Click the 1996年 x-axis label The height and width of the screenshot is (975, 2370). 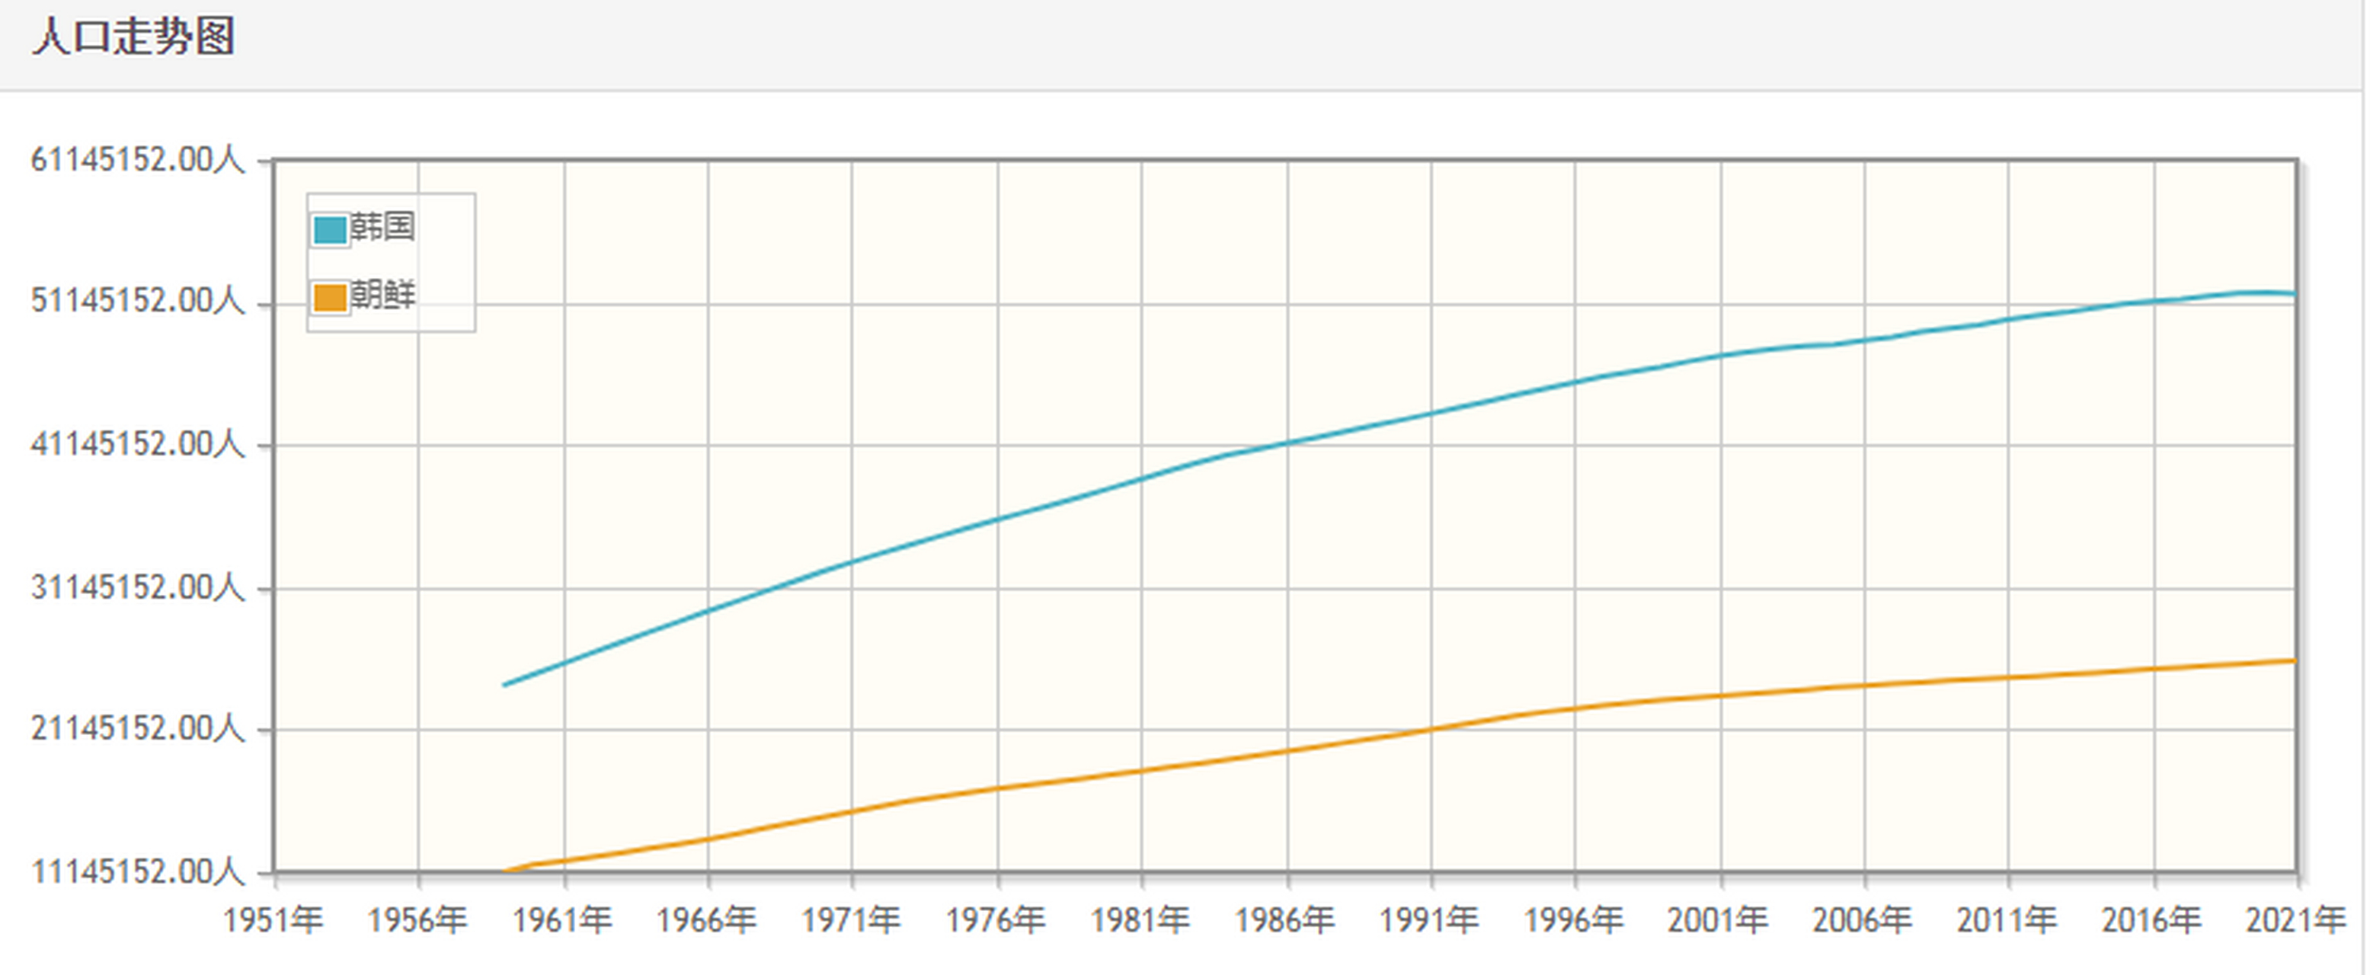[x=1573, y=919]
